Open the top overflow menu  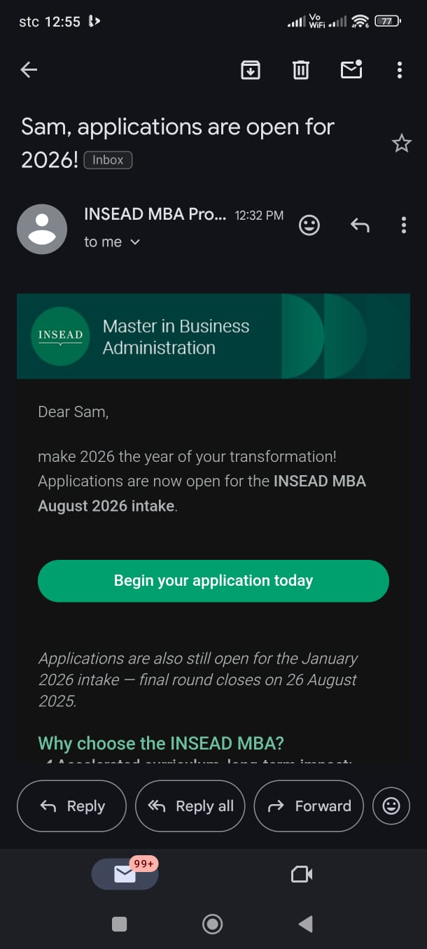399,69
